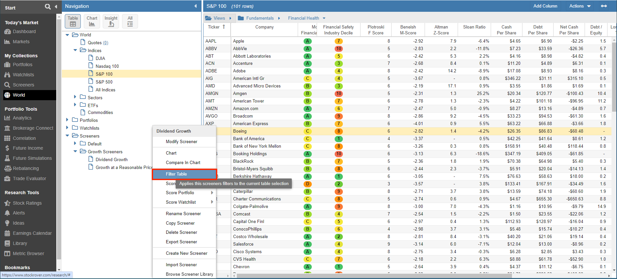The height and width of the screenshot is (279, 617).
Task: Collapse the Indices folder
Action: pos(75,50)
